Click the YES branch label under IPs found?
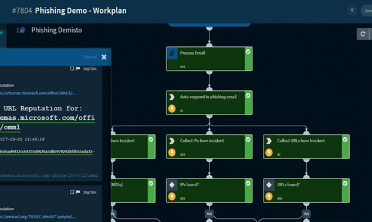 point(209,214)
